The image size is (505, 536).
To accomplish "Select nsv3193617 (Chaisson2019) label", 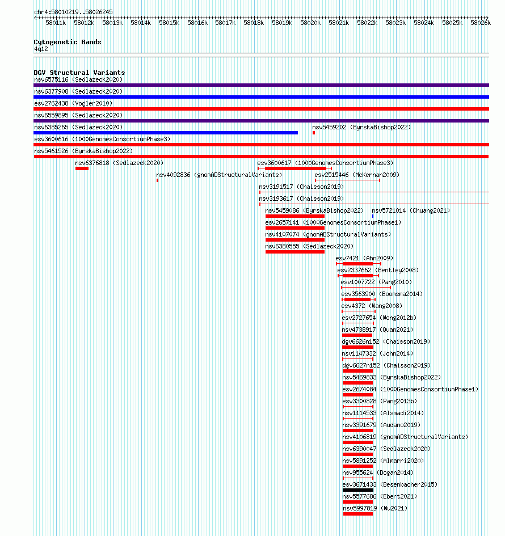I will [301, 199].
